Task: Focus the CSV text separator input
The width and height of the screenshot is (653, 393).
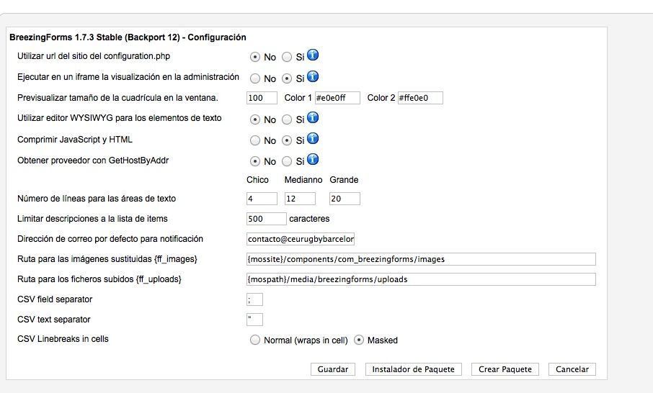Action: coord(254,320)
